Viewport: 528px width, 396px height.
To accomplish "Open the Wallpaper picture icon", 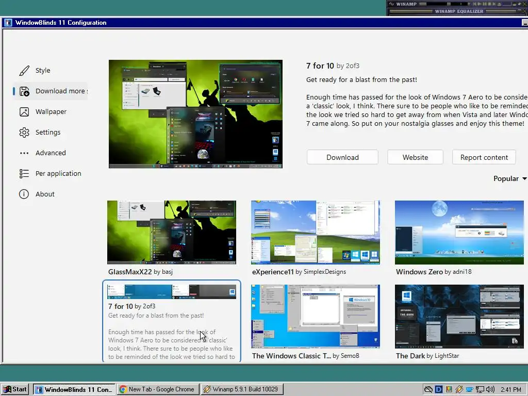I will tap(24, 112).
